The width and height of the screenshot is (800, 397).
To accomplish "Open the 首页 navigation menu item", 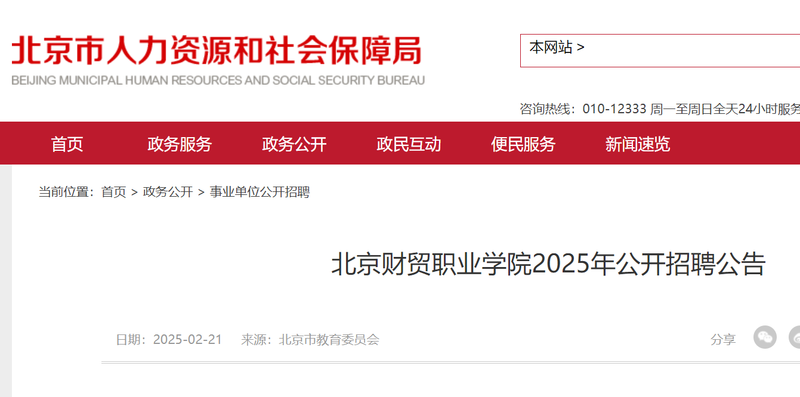I will coord(67,144).
